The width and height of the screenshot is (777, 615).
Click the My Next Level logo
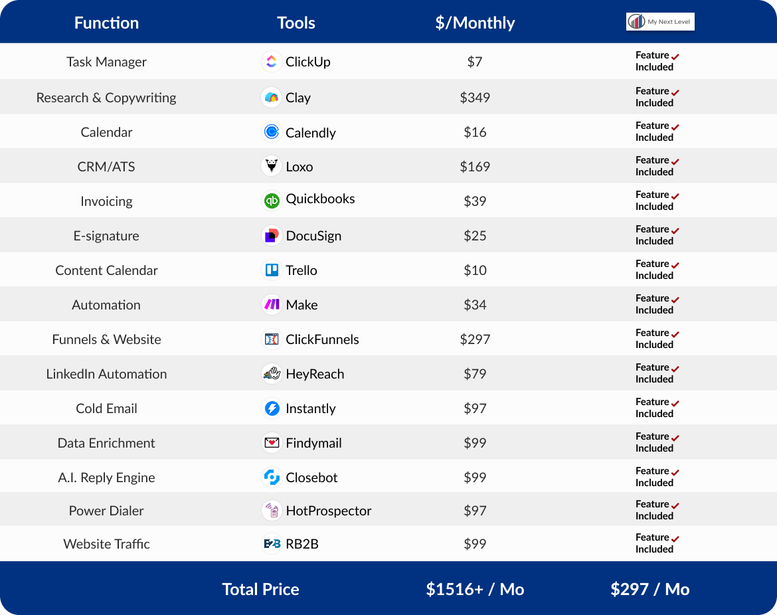(660, 22)
